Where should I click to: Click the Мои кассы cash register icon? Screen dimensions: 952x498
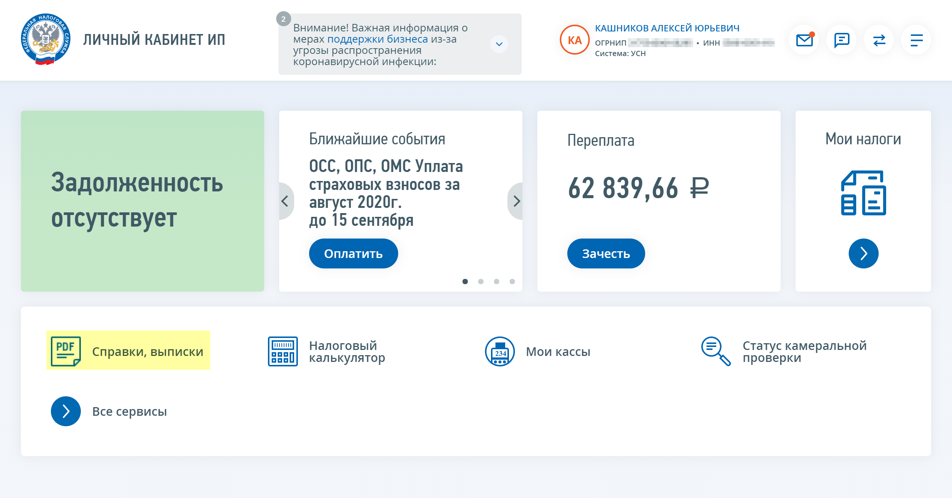pyautogui.click(x=500, y=351)
